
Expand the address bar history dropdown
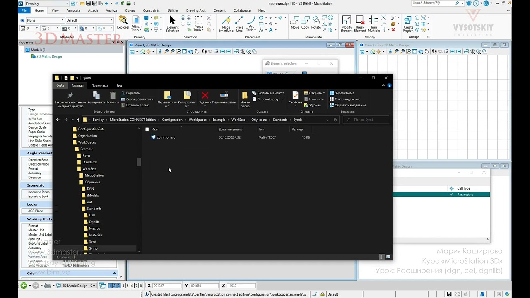pos(327,120)
